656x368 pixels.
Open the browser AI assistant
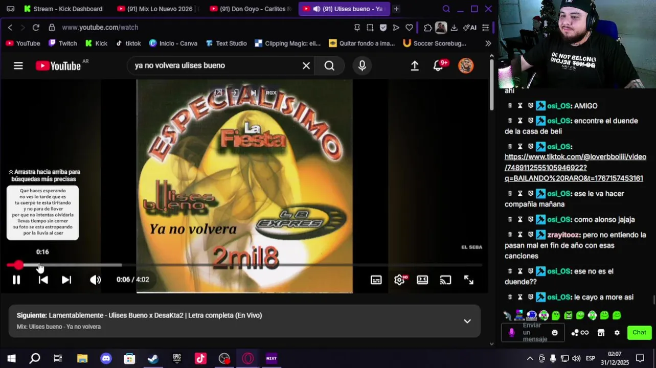coord(469,28)
